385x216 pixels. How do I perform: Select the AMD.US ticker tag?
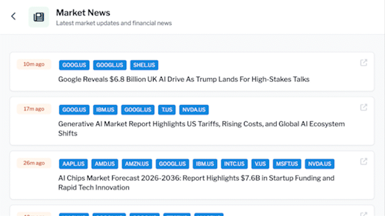(105, 164)
